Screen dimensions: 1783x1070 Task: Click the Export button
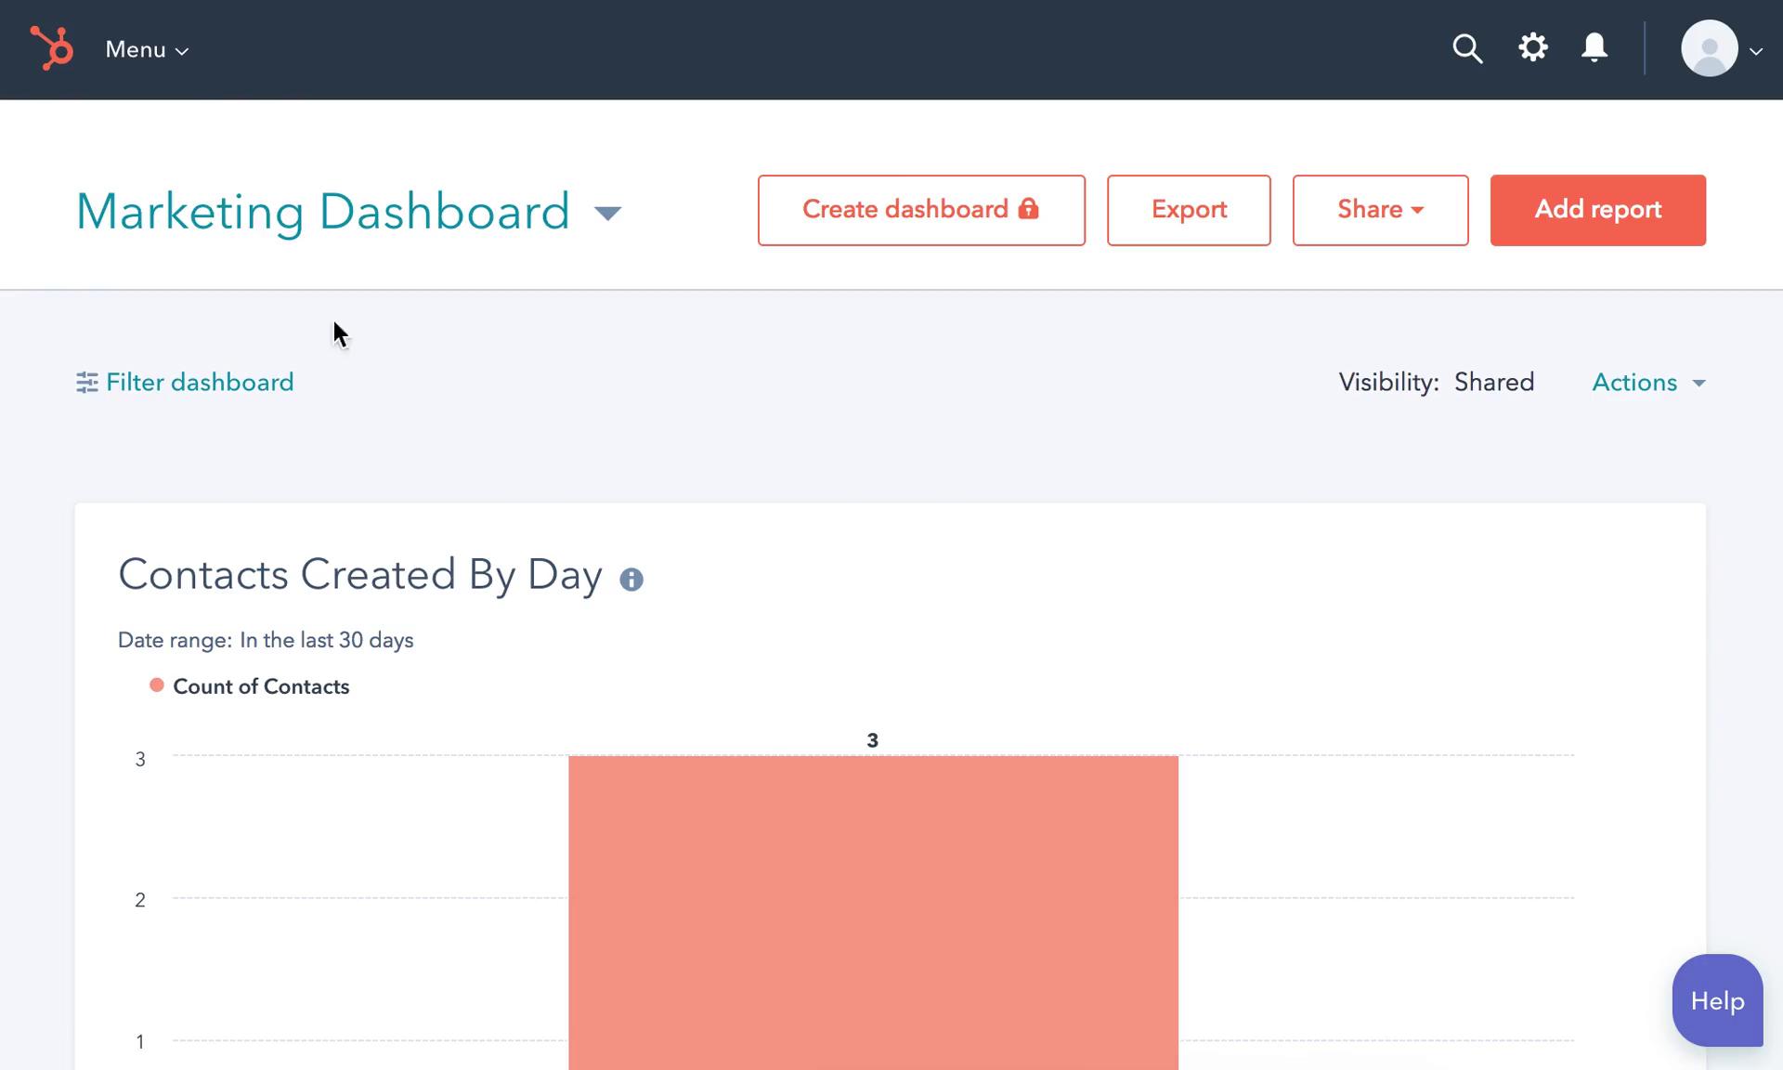pos(1189,209)
